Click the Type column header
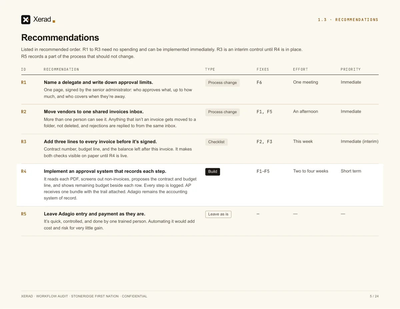The image size is (400, 309). pyautogui.click(x=210, y=70)
